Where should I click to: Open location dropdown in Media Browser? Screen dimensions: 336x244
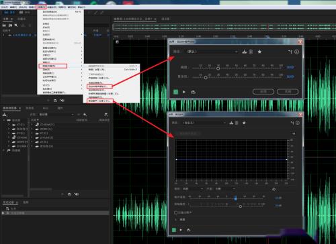(56, 115)
